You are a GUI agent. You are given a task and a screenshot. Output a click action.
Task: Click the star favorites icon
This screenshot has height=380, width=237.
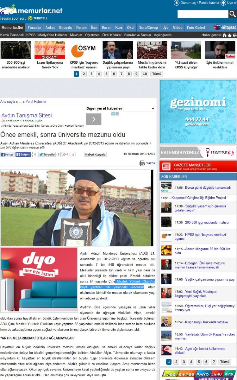pos(229,35)
